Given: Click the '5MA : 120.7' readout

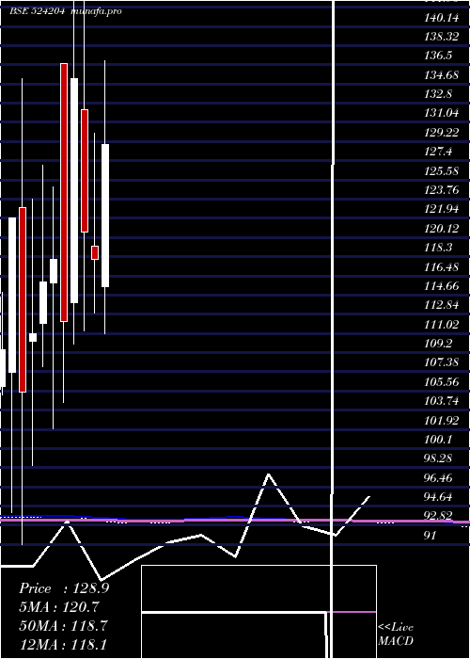Looking at the screenshot, I should point(59,606).
